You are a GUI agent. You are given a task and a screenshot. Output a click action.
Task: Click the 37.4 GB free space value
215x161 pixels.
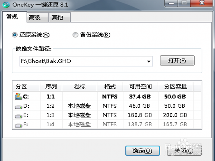pos(140,97)
